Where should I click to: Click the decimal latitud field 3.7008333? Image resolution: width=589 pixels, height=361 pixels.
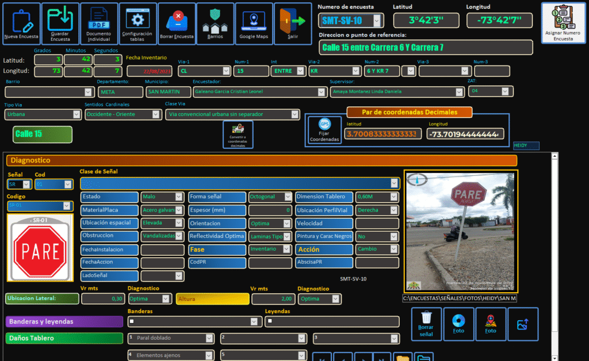[383, 134]
